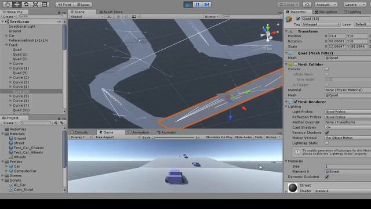Collapse the Track hierarchy item
371x209 pixels.
6,45
